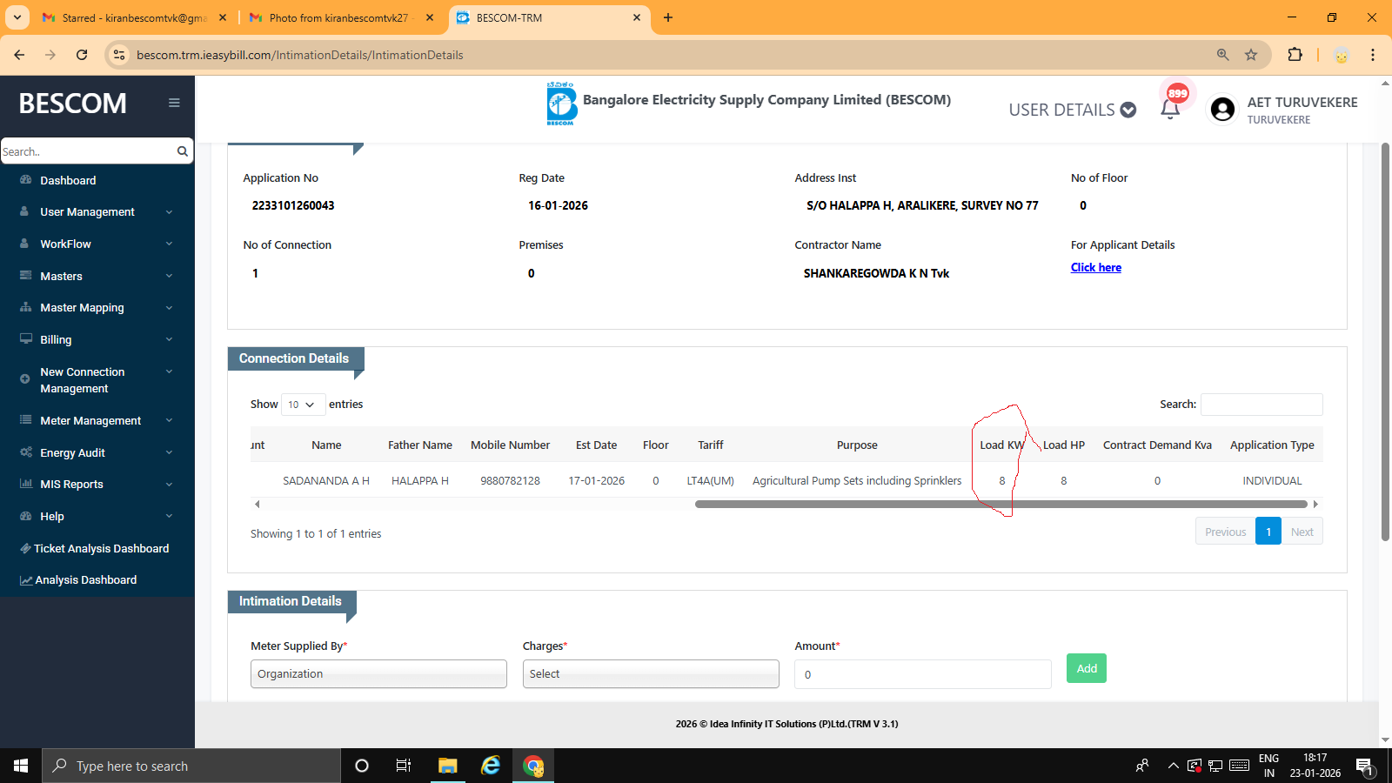Click the New Connection Management icon
Viewport: 1392px width, 783px height.
point(24,379)
